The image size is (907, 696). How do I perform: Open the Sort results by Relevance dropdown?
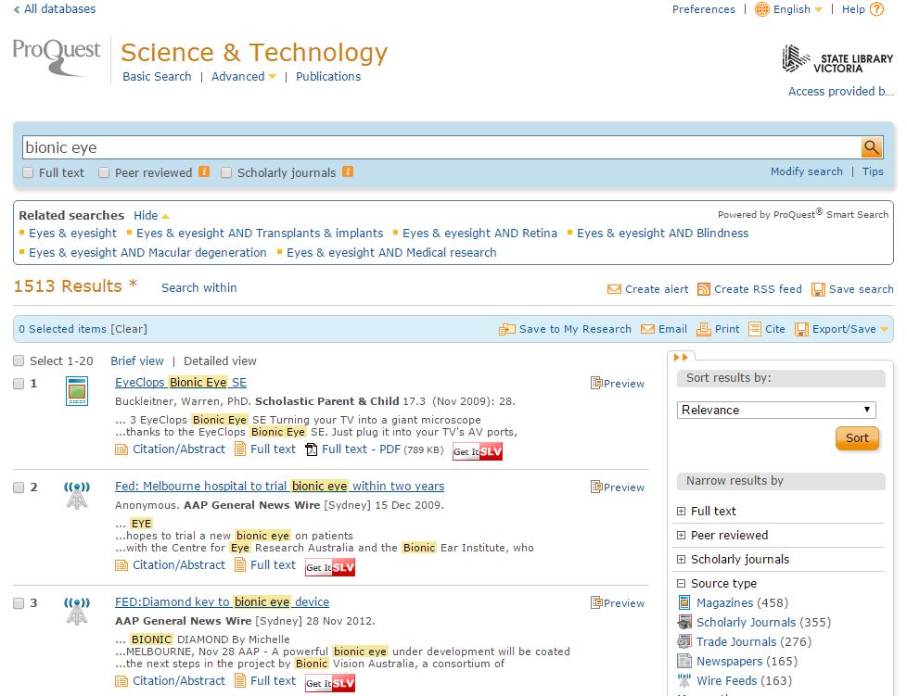coord(775,410)
